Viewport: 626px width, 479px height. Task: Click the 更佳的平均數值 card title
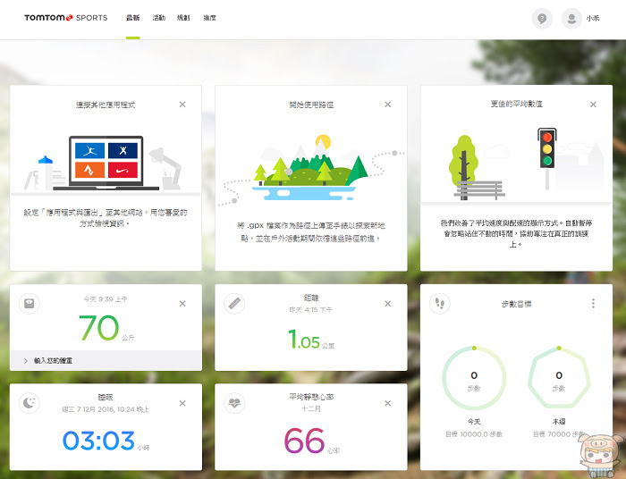click(517, 104)
